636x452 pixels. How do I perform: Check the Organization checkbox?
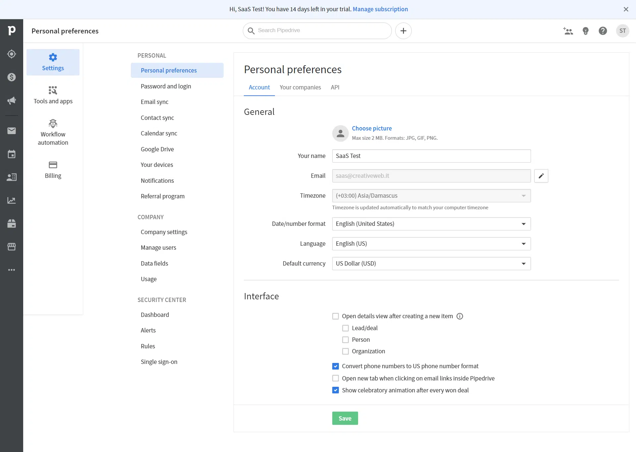pos(345,351)
